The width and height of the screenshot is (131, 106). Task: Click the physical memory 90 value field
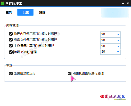tap(110, 34)
